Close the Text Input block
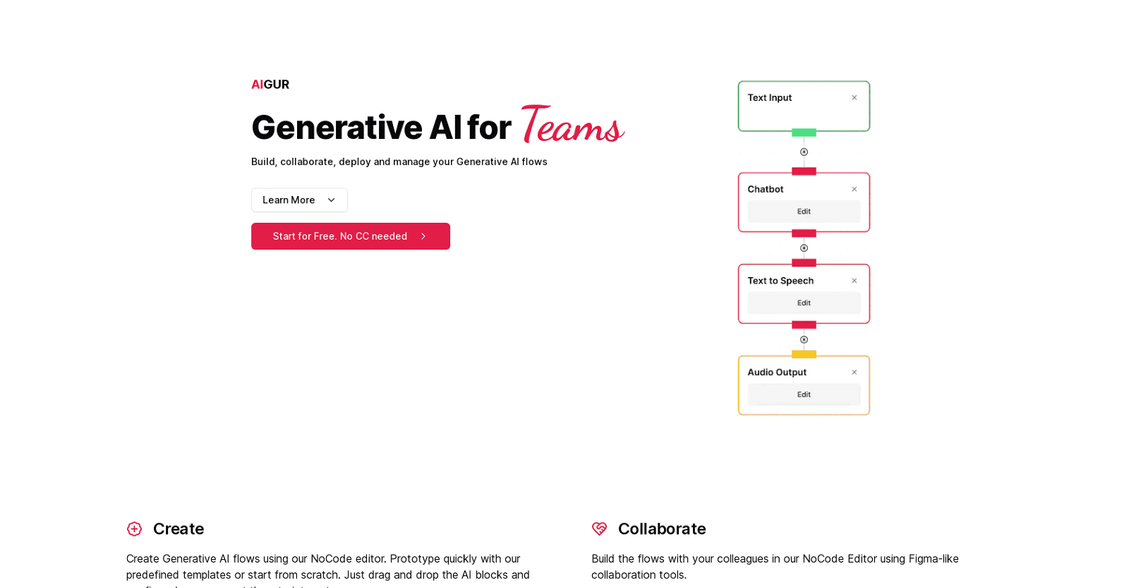This screenshot has width=1129, height=588. [854, 98]
